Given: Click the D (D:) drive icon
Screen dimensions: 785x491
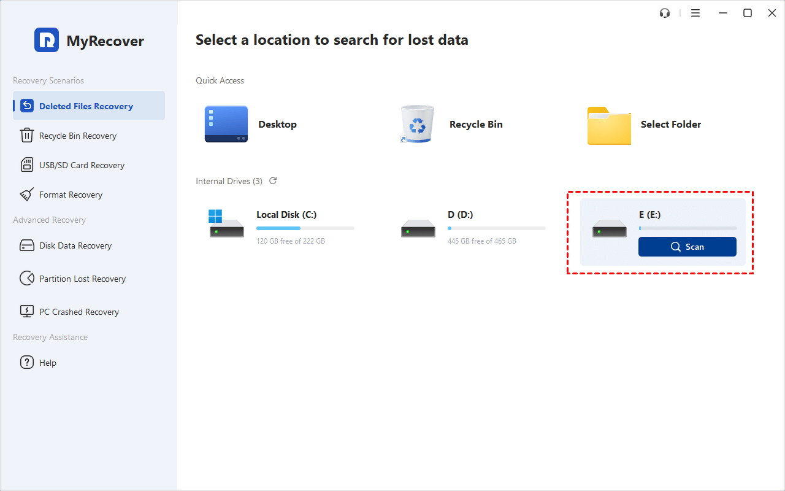Looking at the screenshot, I should [418, 229].
